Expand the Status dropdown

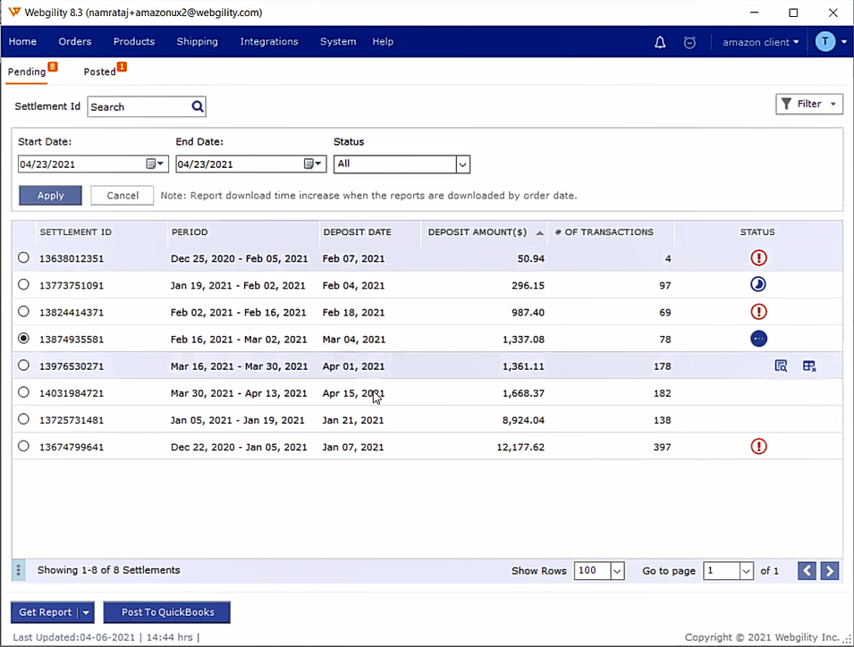point(462,164)
